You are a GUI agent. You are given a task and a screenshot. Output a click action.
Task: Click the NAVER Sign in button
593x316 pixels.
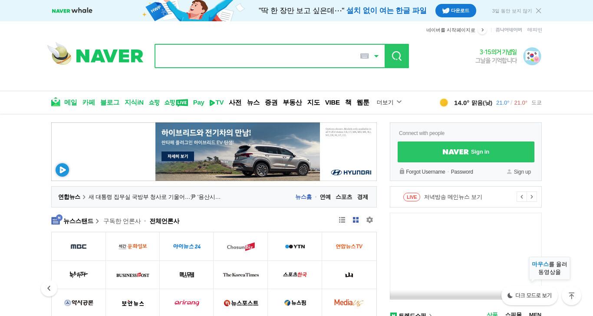pos(466,152)
